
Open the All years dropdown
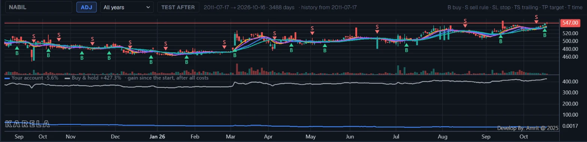(127, 7)
